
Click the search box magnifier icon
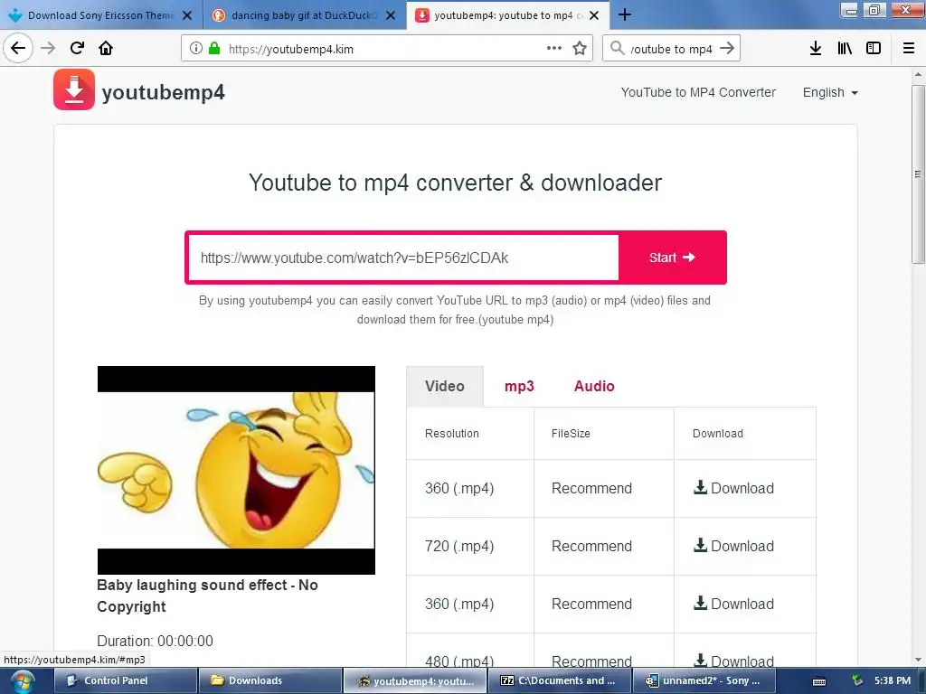pos(617,48)
